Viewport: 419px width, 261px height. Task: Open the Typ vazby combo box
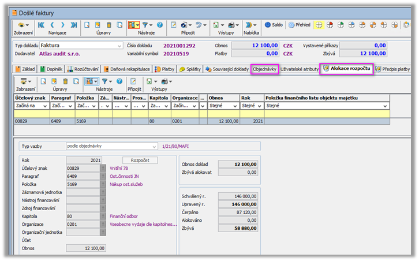[154, 146]
